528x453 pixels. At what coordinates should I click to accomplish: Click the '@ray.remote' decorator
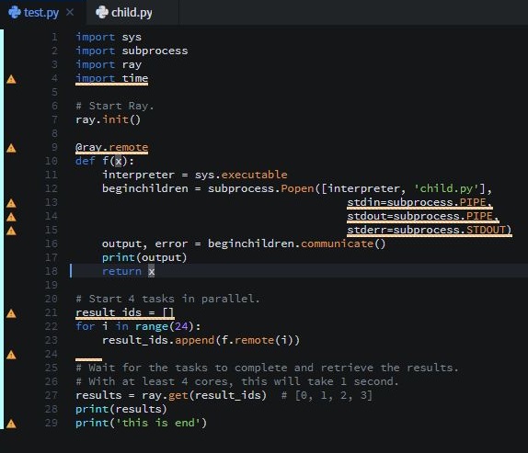tap(112, 147)
